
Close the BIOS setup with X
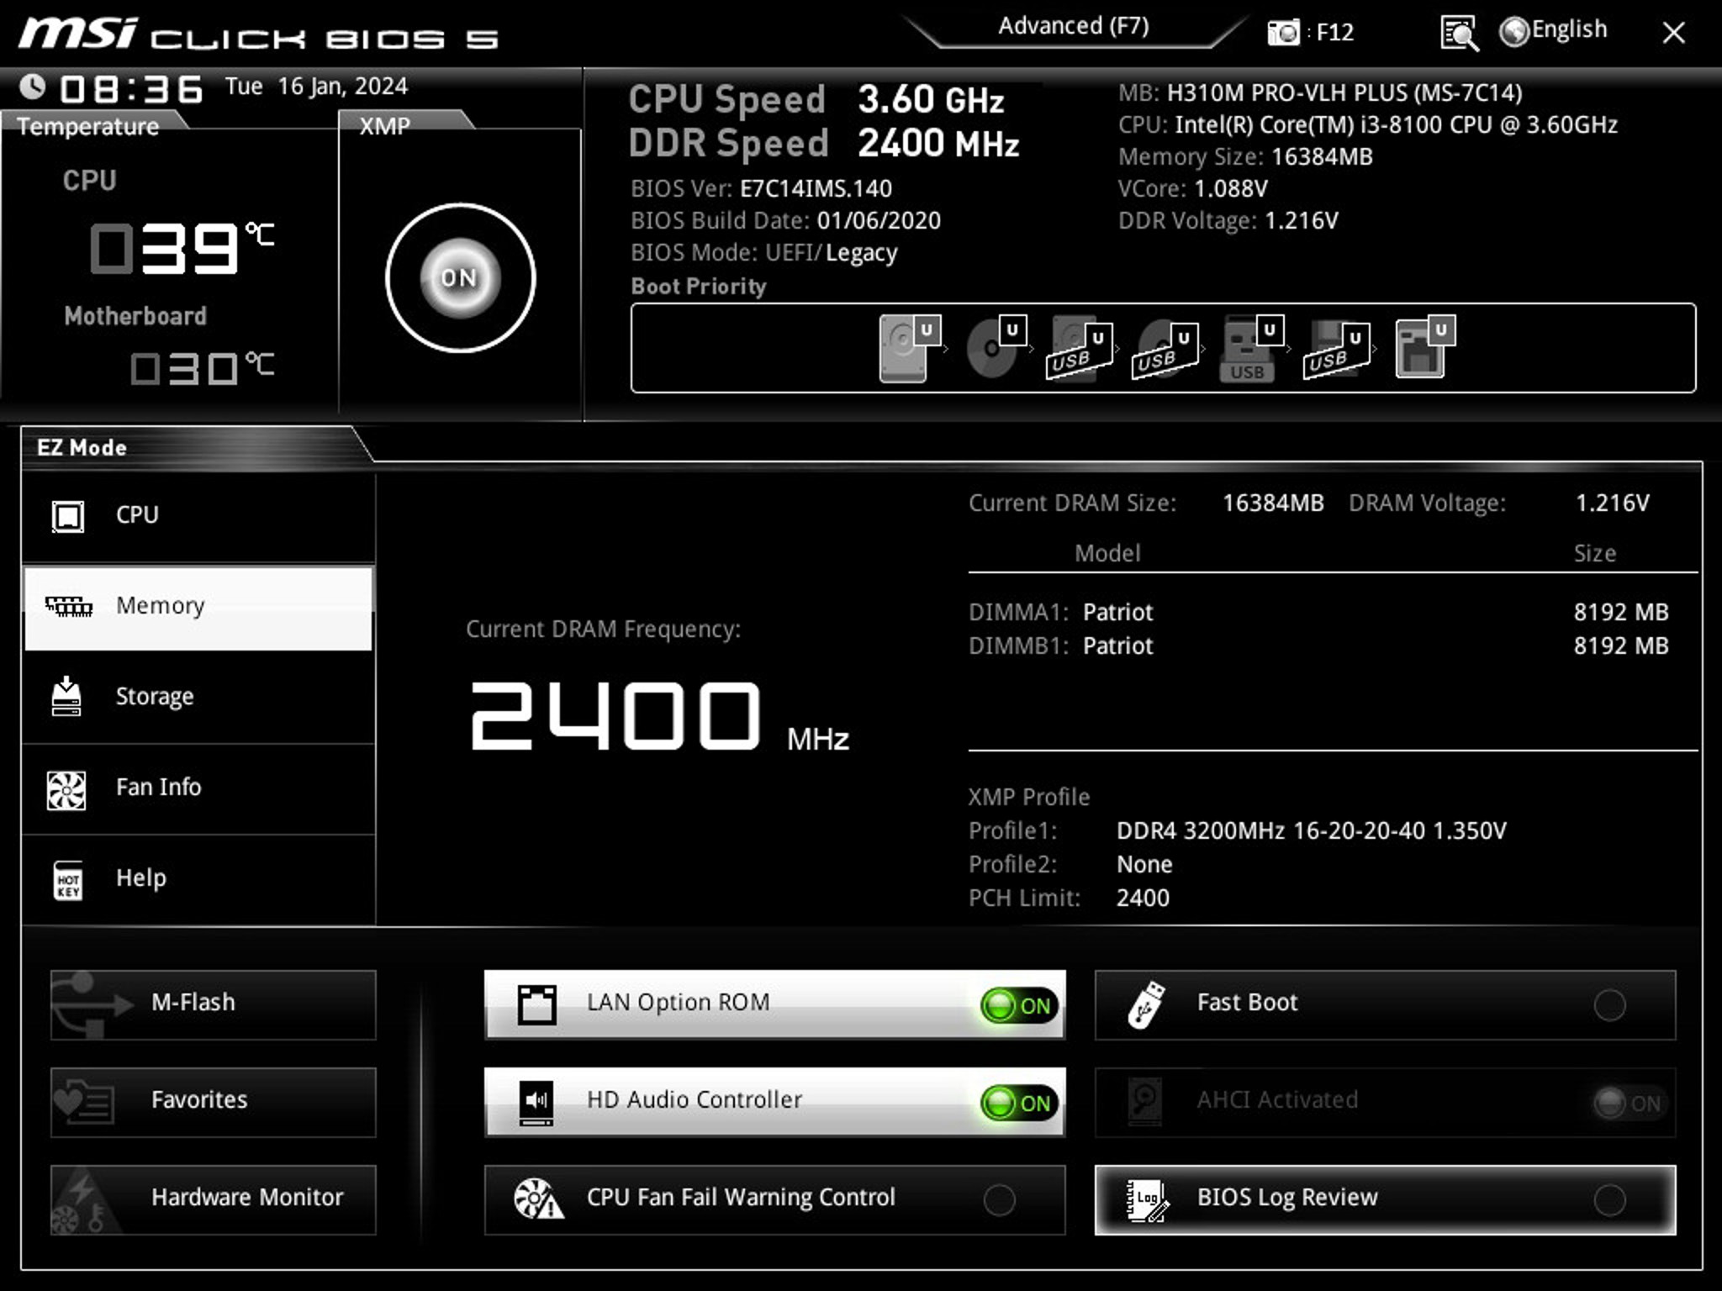tap(1673, 33)
